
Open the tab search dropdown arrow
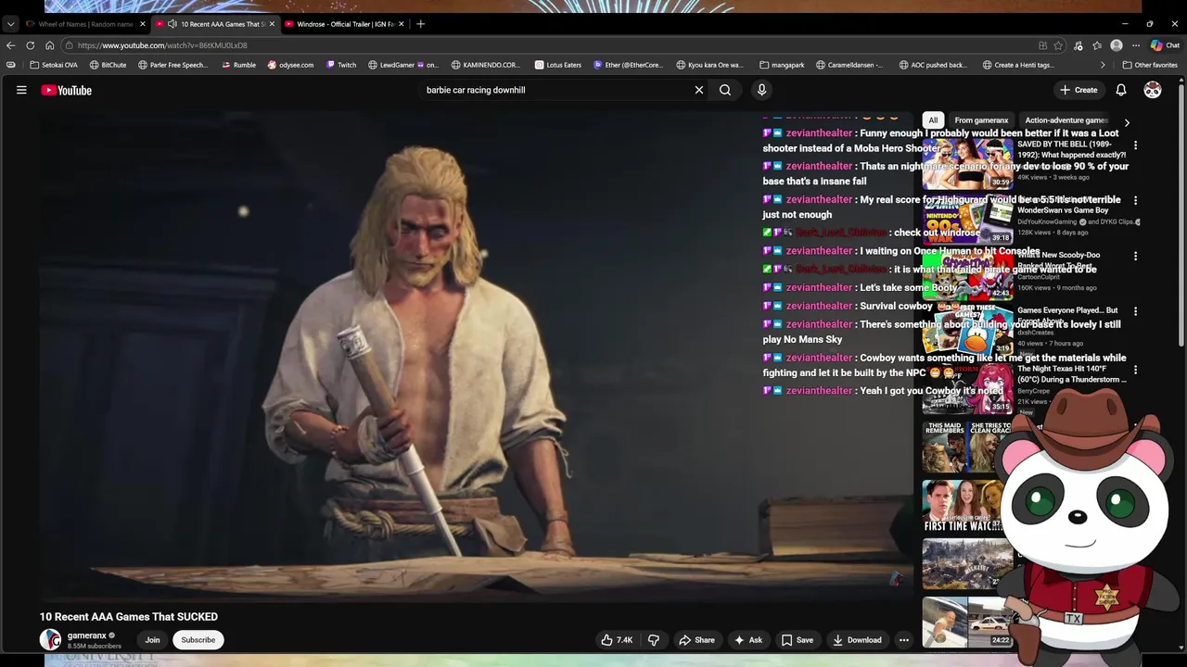(10, 24)
